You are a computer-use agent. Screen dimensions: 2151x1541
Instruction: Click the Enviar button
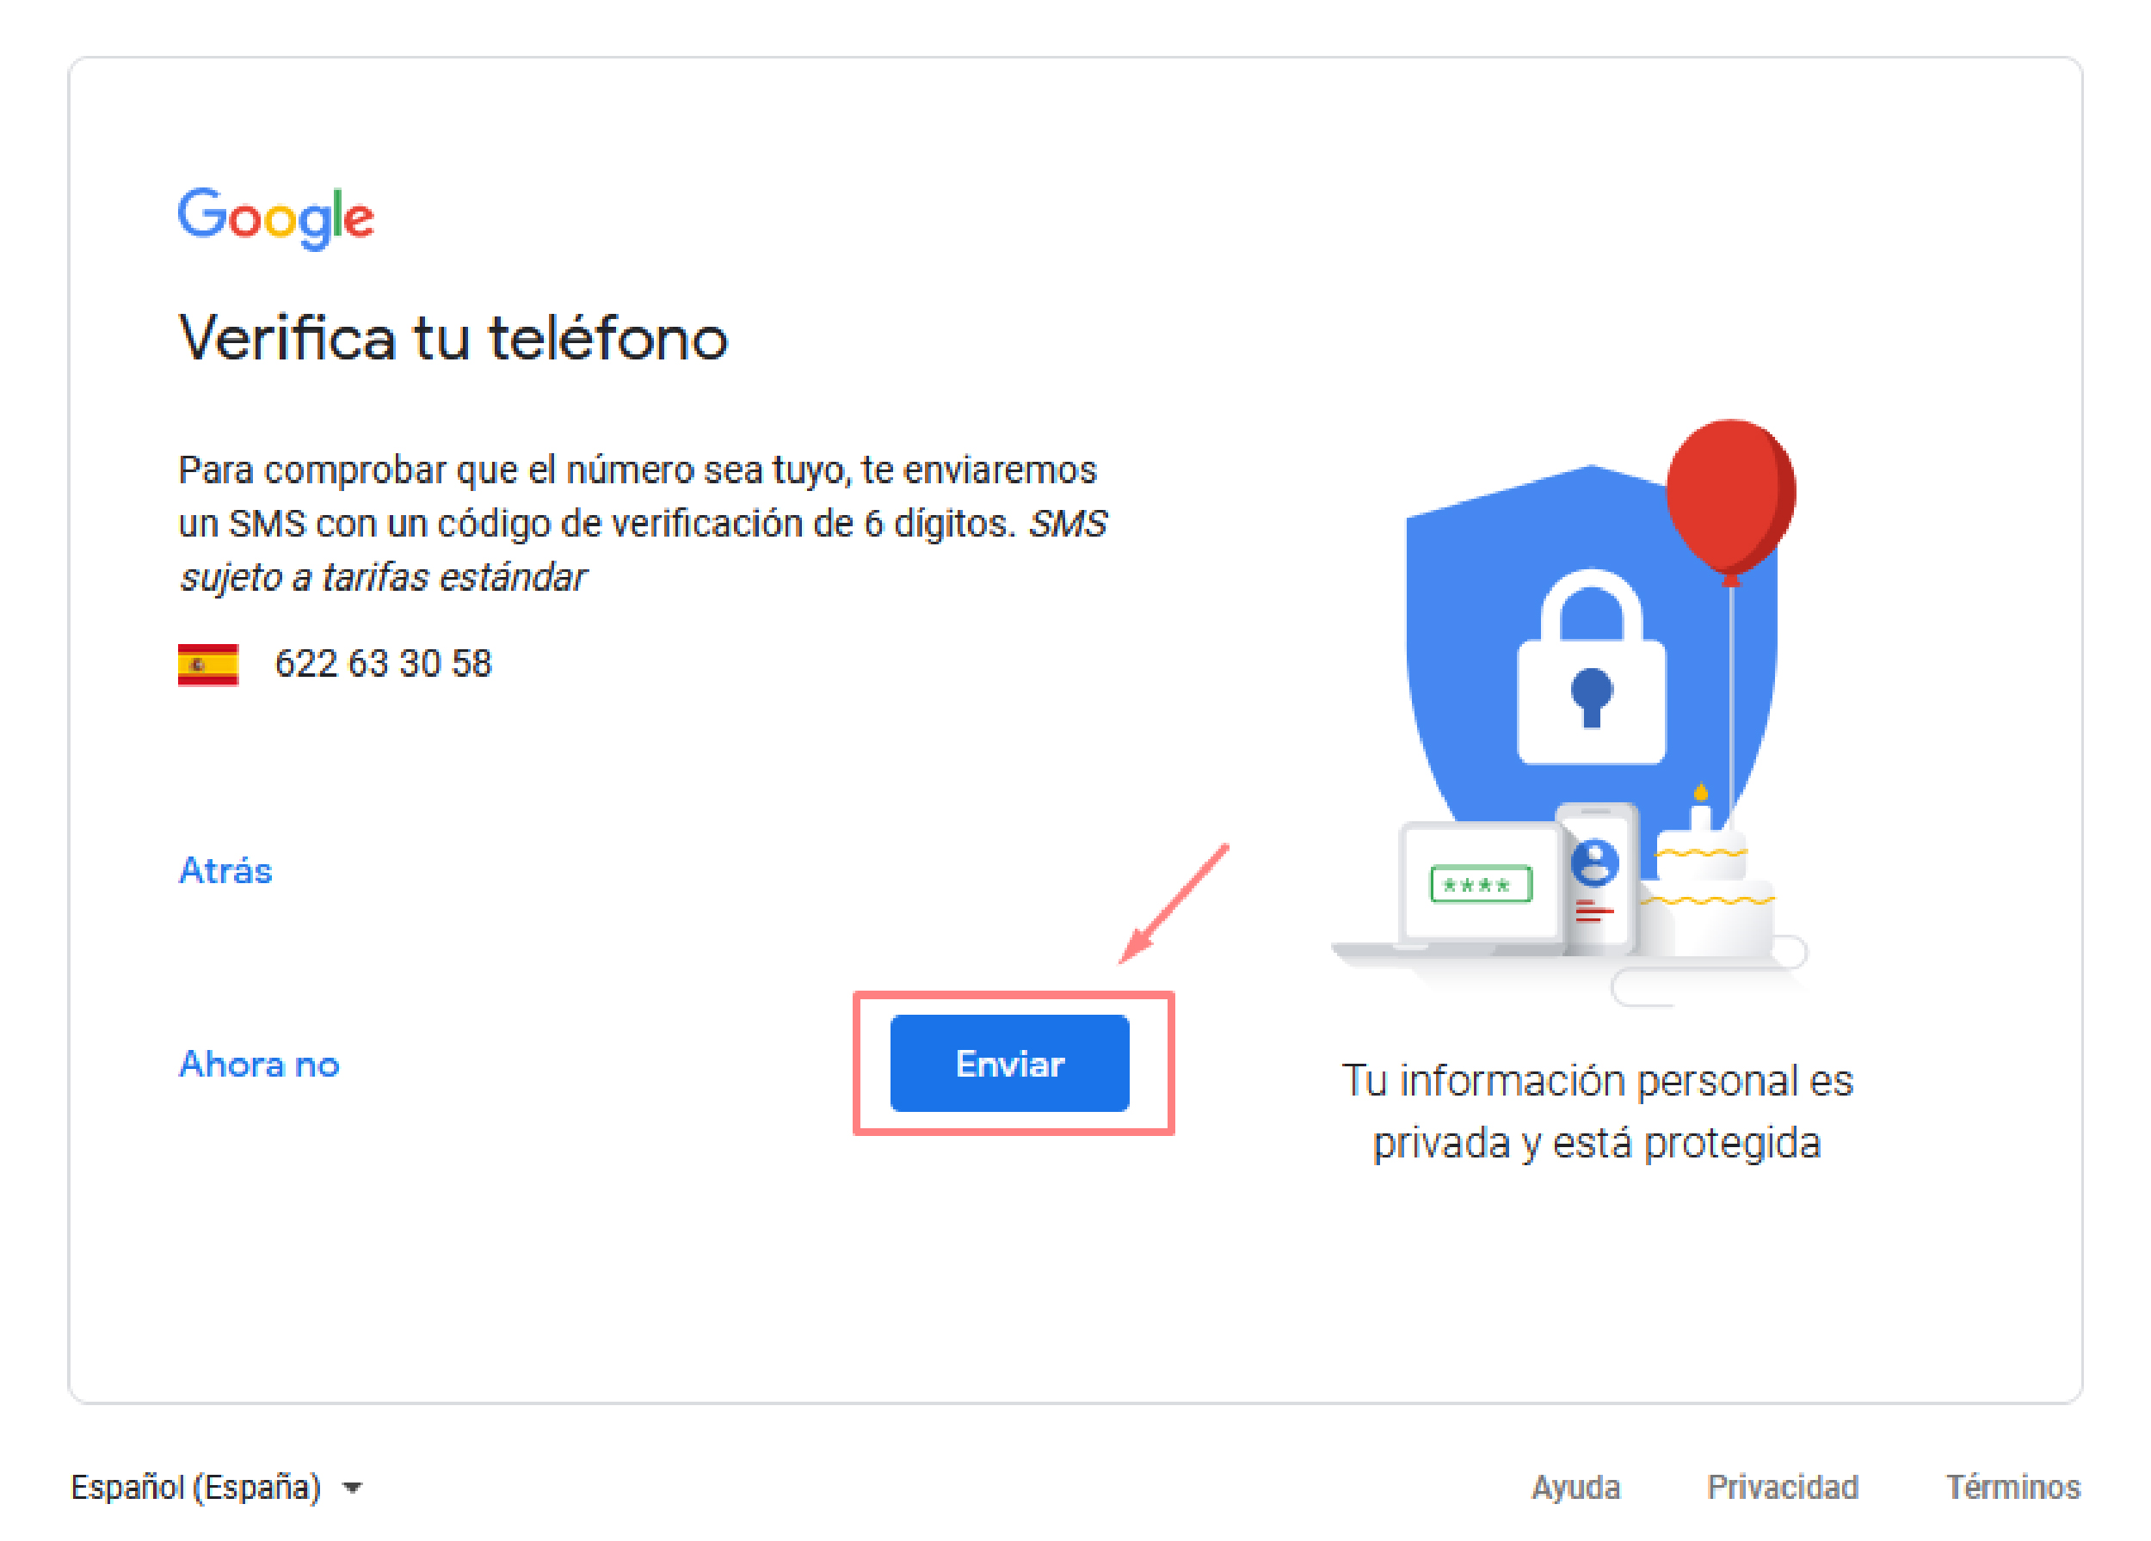(x=1009, y=1064)
